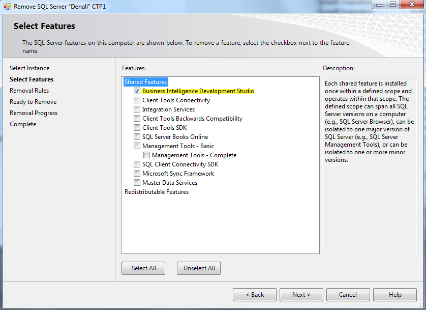Click the Select Features step in sidebar
Screen dimensions: 426x310
[32, 79]
